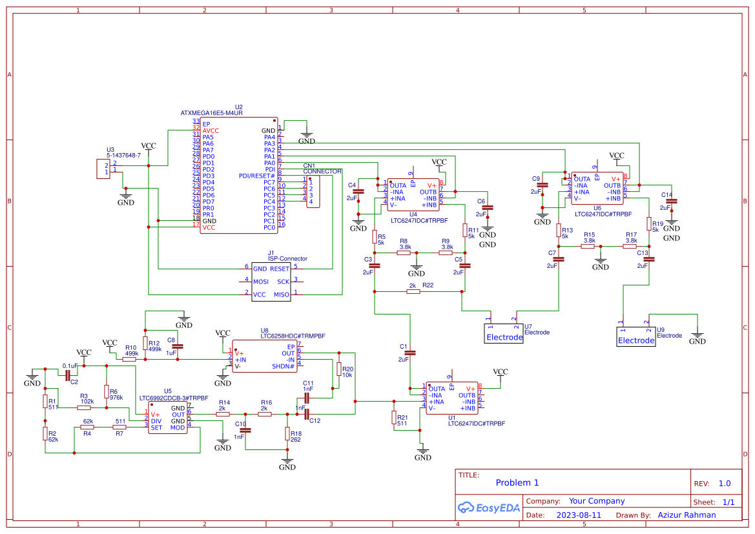Click the U1 LTC6247 op-amp symbol
The height and width of the screenshot is (534, 755).
pyautogui.click(x=451, y=398)
